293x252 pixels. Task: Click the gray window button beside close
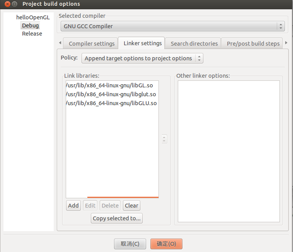(x=14, y=4)
